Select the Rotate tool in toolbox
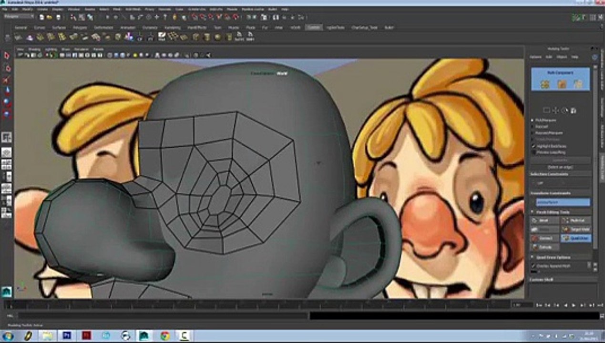The image size is (605, 343). click(x=7, y=101)
